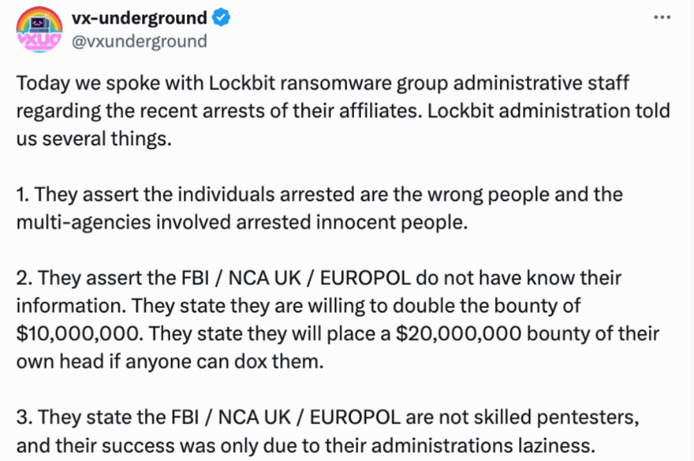Click "FBI" in numbered point 2

pos(195,278)
